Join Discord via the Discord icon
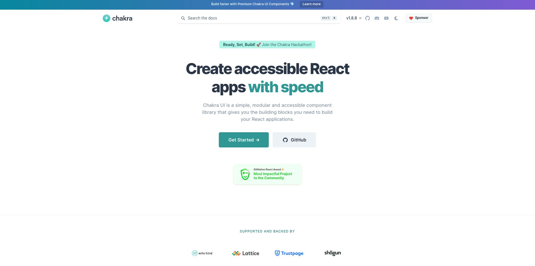The image size is (535, 266). click(x=377, y=18)
